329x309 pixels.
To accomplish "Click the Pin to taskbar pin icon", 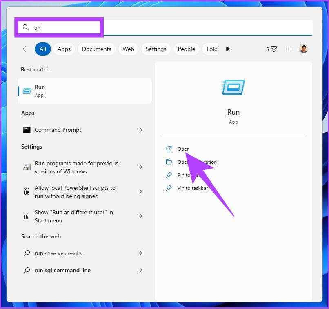I will point(169,188).
